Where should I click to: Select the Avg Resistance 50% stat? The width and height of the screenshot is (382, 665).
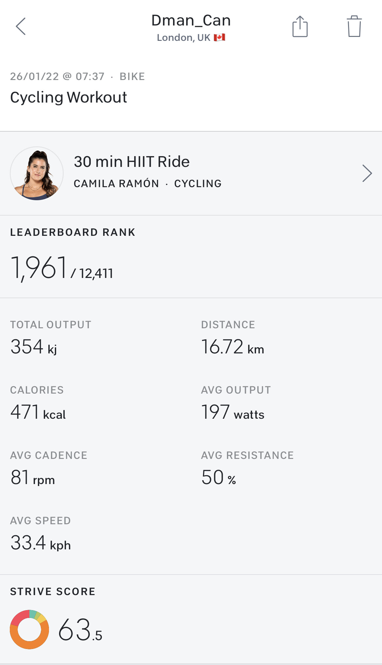pos(218,478)
